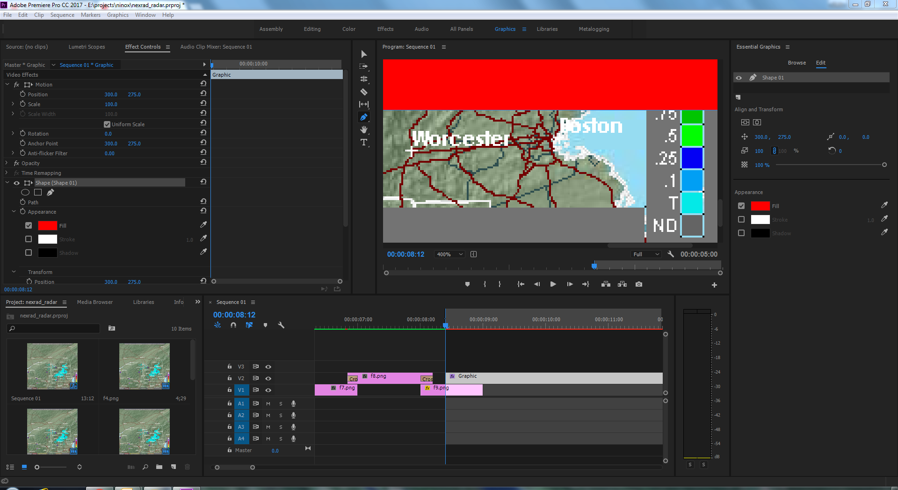Switch to the Browse tab in Essential Graphics
Screen dimensions: 898x490
797,63
